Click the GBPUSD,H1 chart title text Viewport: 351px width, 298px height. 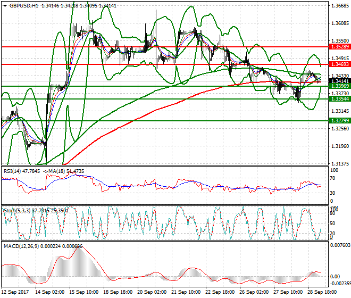[24, 6]
